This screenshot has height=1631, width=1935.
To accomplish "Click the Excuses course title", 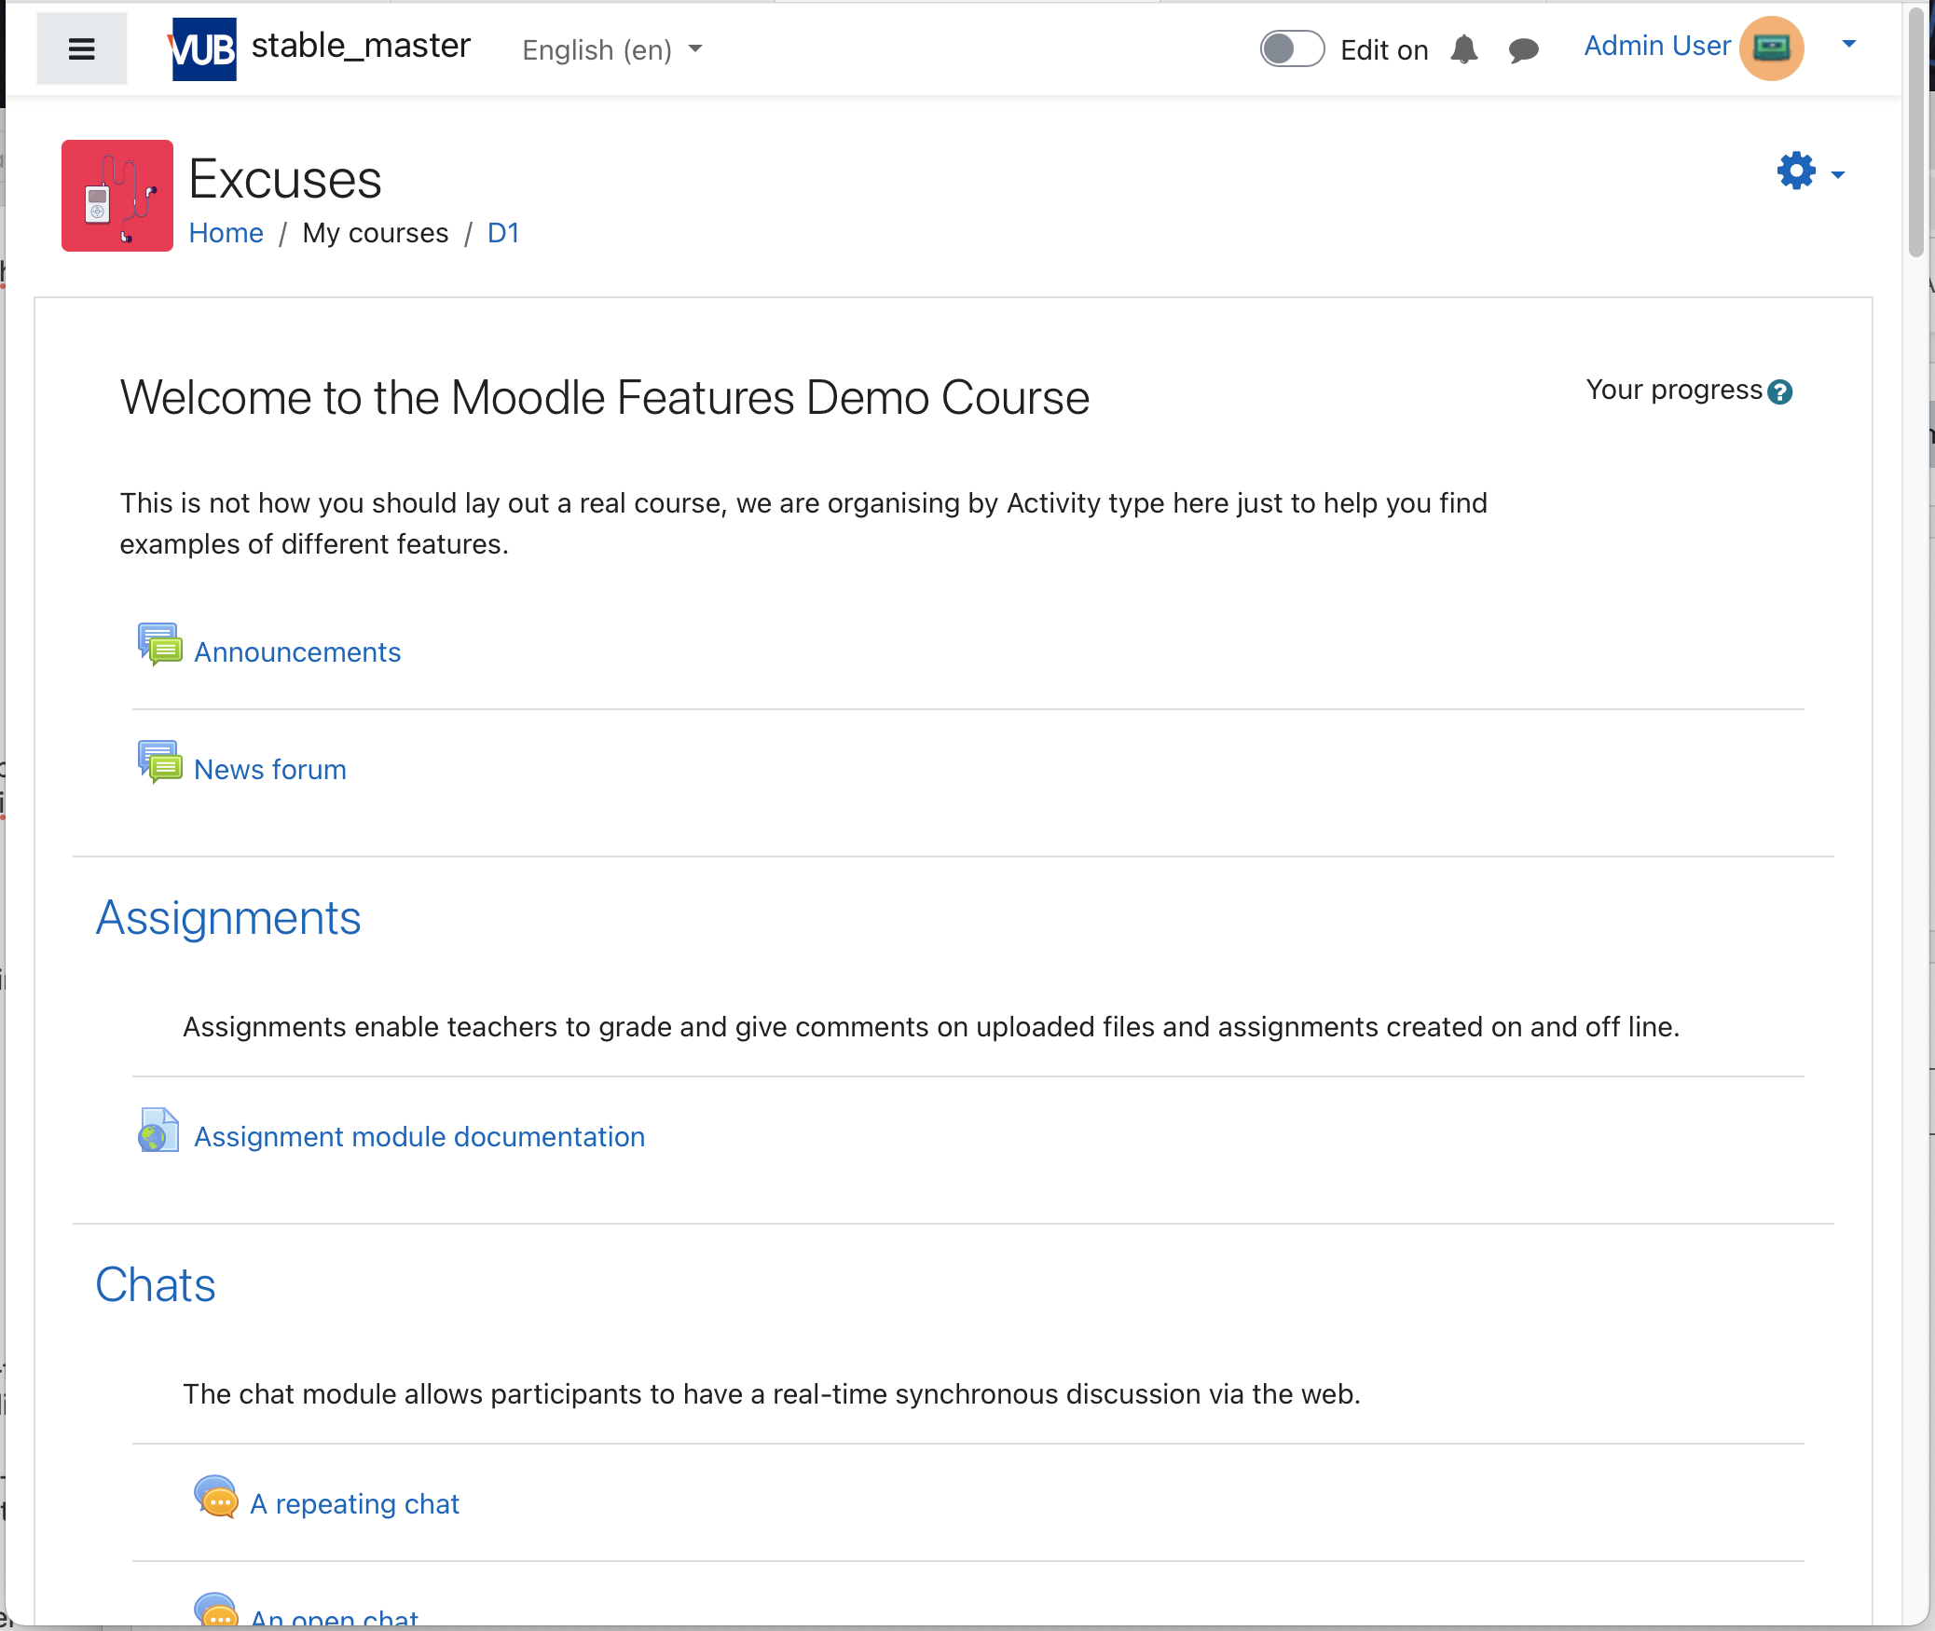I will [285, 180].
